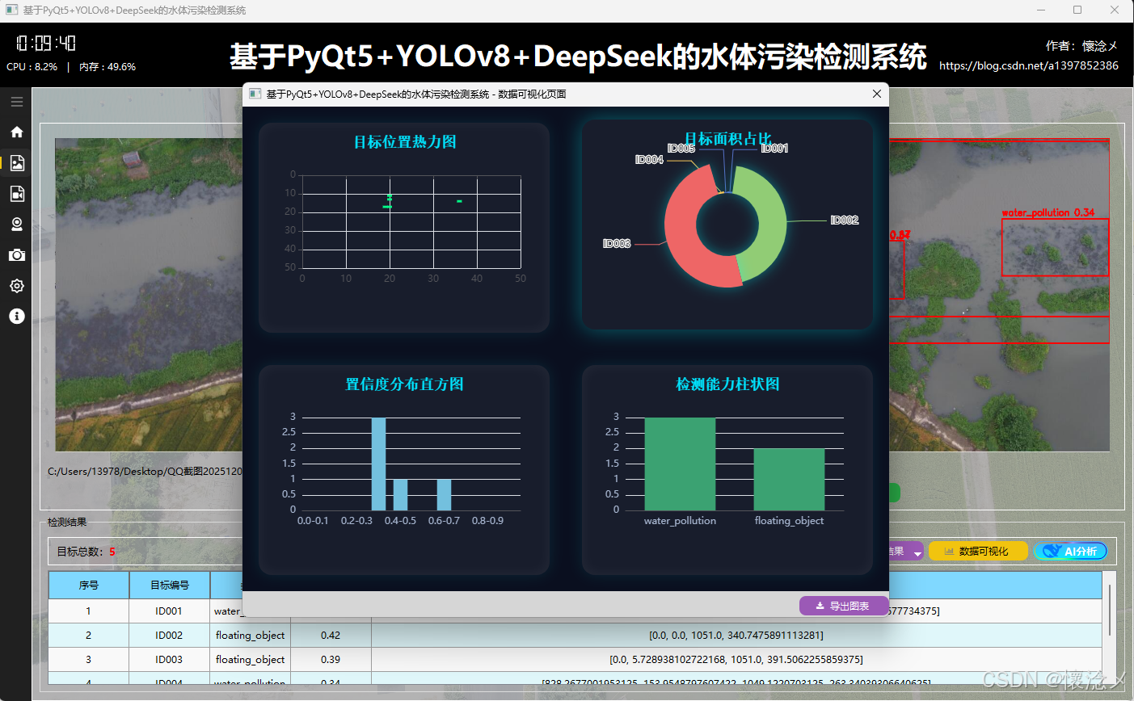
Task: Open the Home page from the sidebar
Action: pyautogui.click(x=16, y=132)
